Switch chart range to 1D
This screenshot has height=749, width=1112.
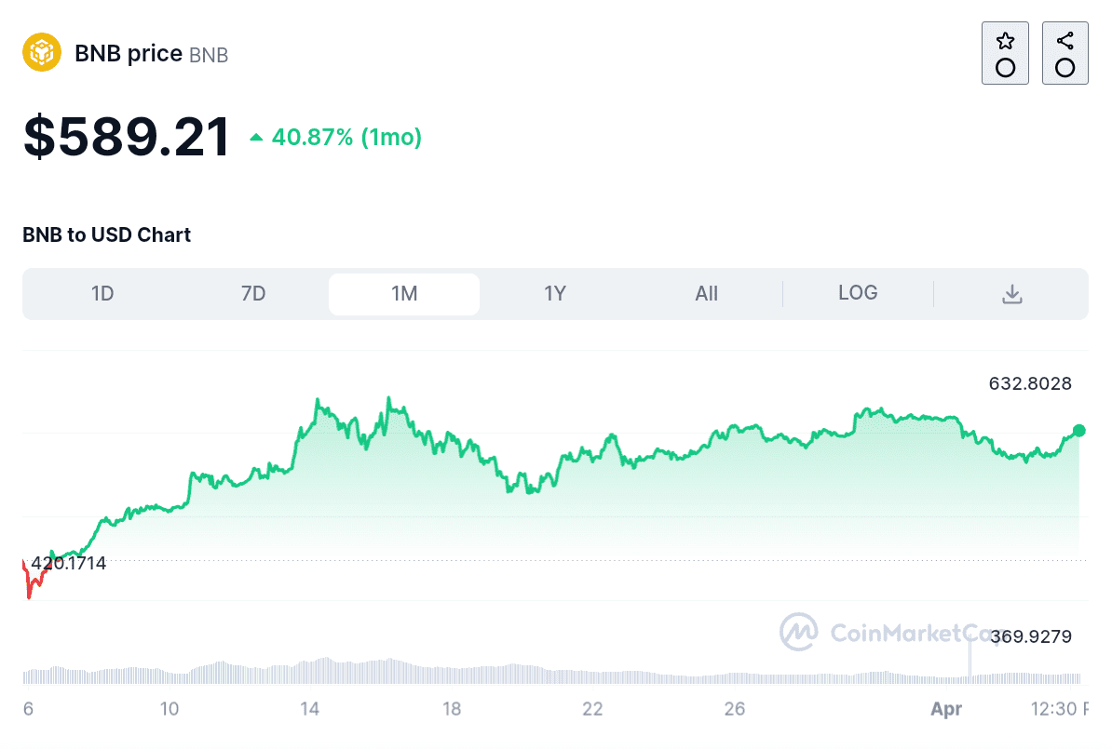(102, 294)
